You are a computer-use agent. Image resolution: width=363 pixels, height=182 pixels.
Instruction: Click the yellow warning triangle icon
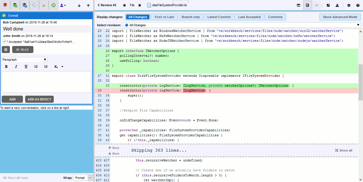pos(44,5)
